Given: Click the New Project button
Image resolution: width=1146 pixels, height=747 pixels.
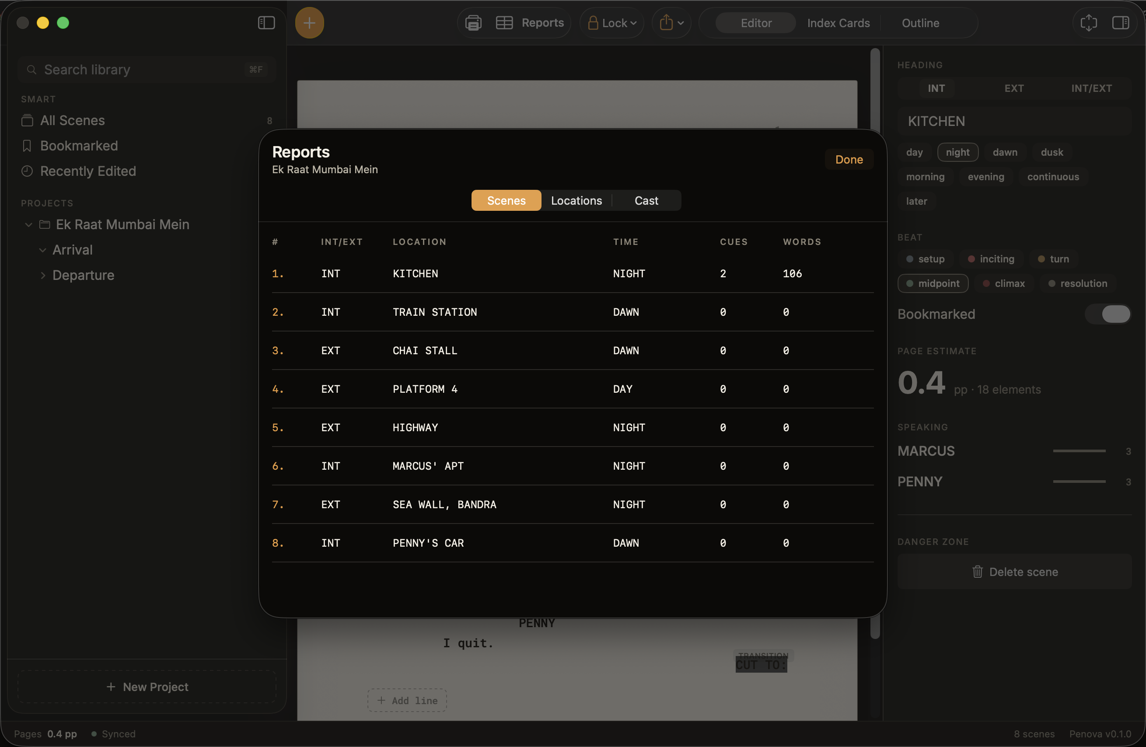Looking at the screenshot, I should point(147,687).
